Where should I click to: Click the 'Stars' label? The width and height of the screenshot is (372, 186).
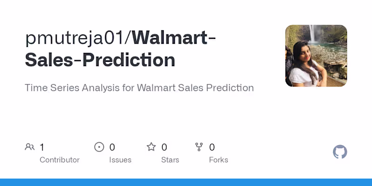(x=170, y=160)
